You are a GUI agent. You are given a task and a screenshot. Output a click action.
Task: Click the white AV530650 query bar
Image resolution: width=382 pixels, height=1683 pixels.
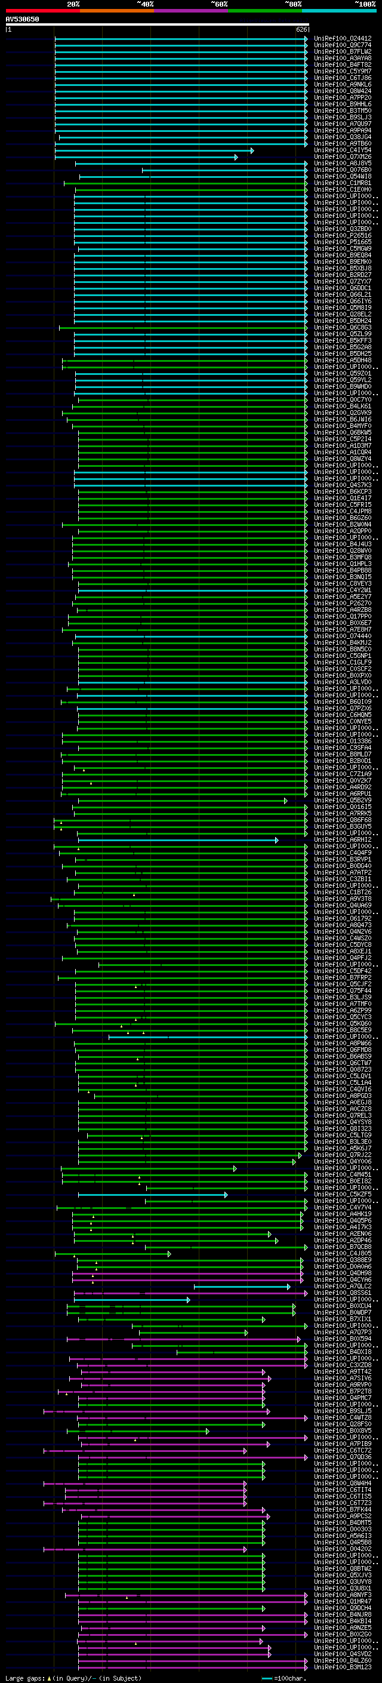158,24
